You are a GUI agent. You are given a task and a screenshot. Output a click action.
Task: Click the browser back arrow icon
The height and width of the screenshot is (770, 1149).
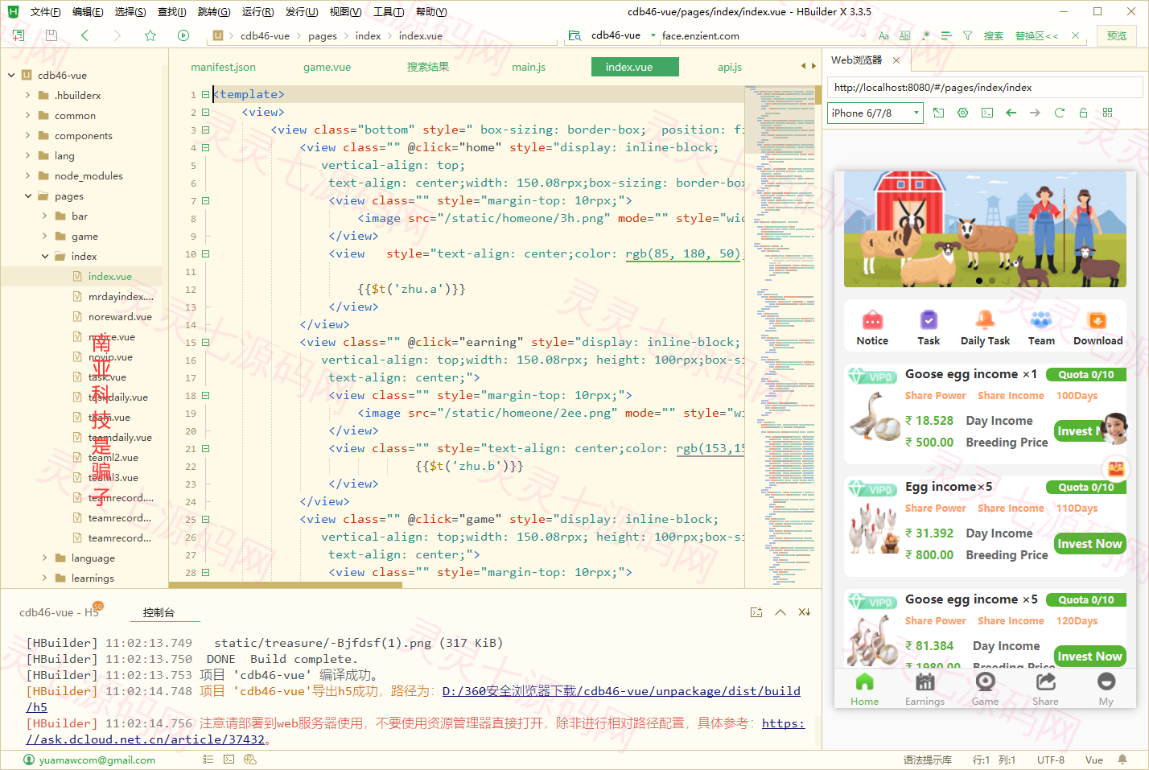point(1011,113)
